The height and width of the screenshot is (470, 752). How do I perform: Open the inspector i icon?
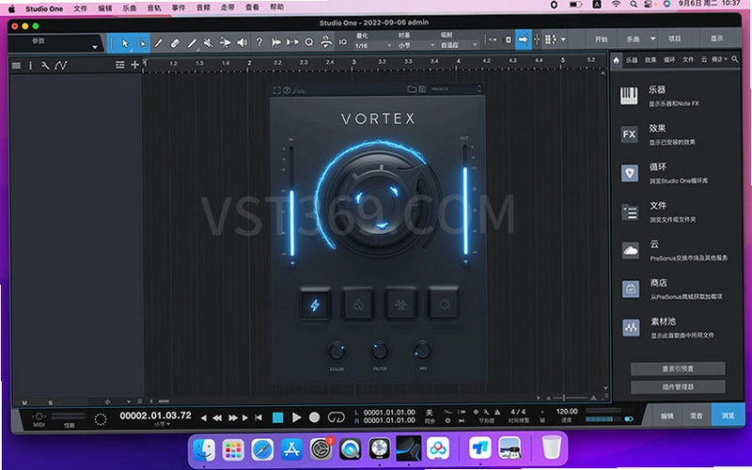(x=30, y=65)
